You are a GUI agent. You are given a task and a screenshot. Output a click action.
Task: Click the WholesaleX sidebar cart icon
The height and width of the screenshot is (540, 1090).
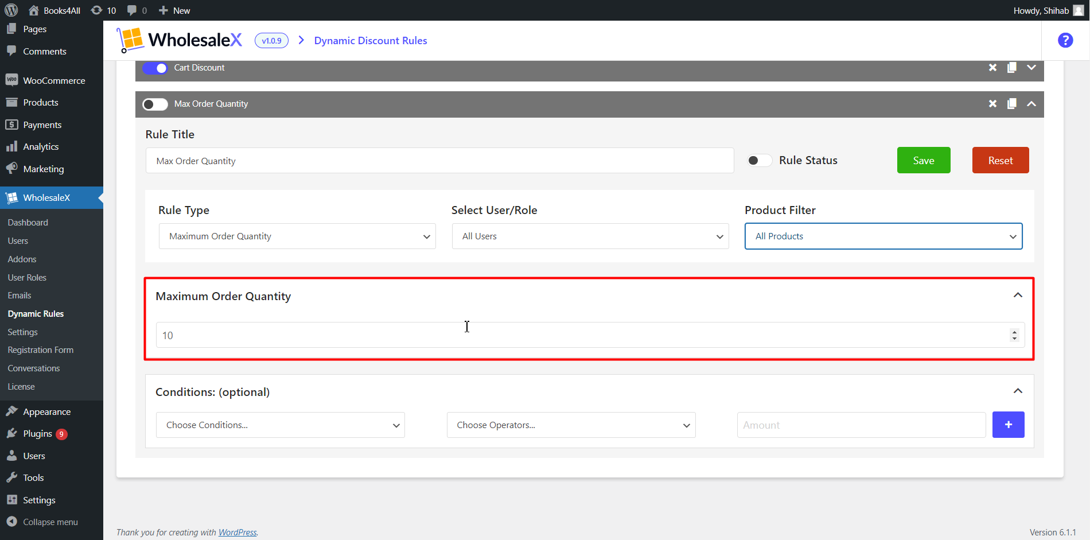point(11,198)
